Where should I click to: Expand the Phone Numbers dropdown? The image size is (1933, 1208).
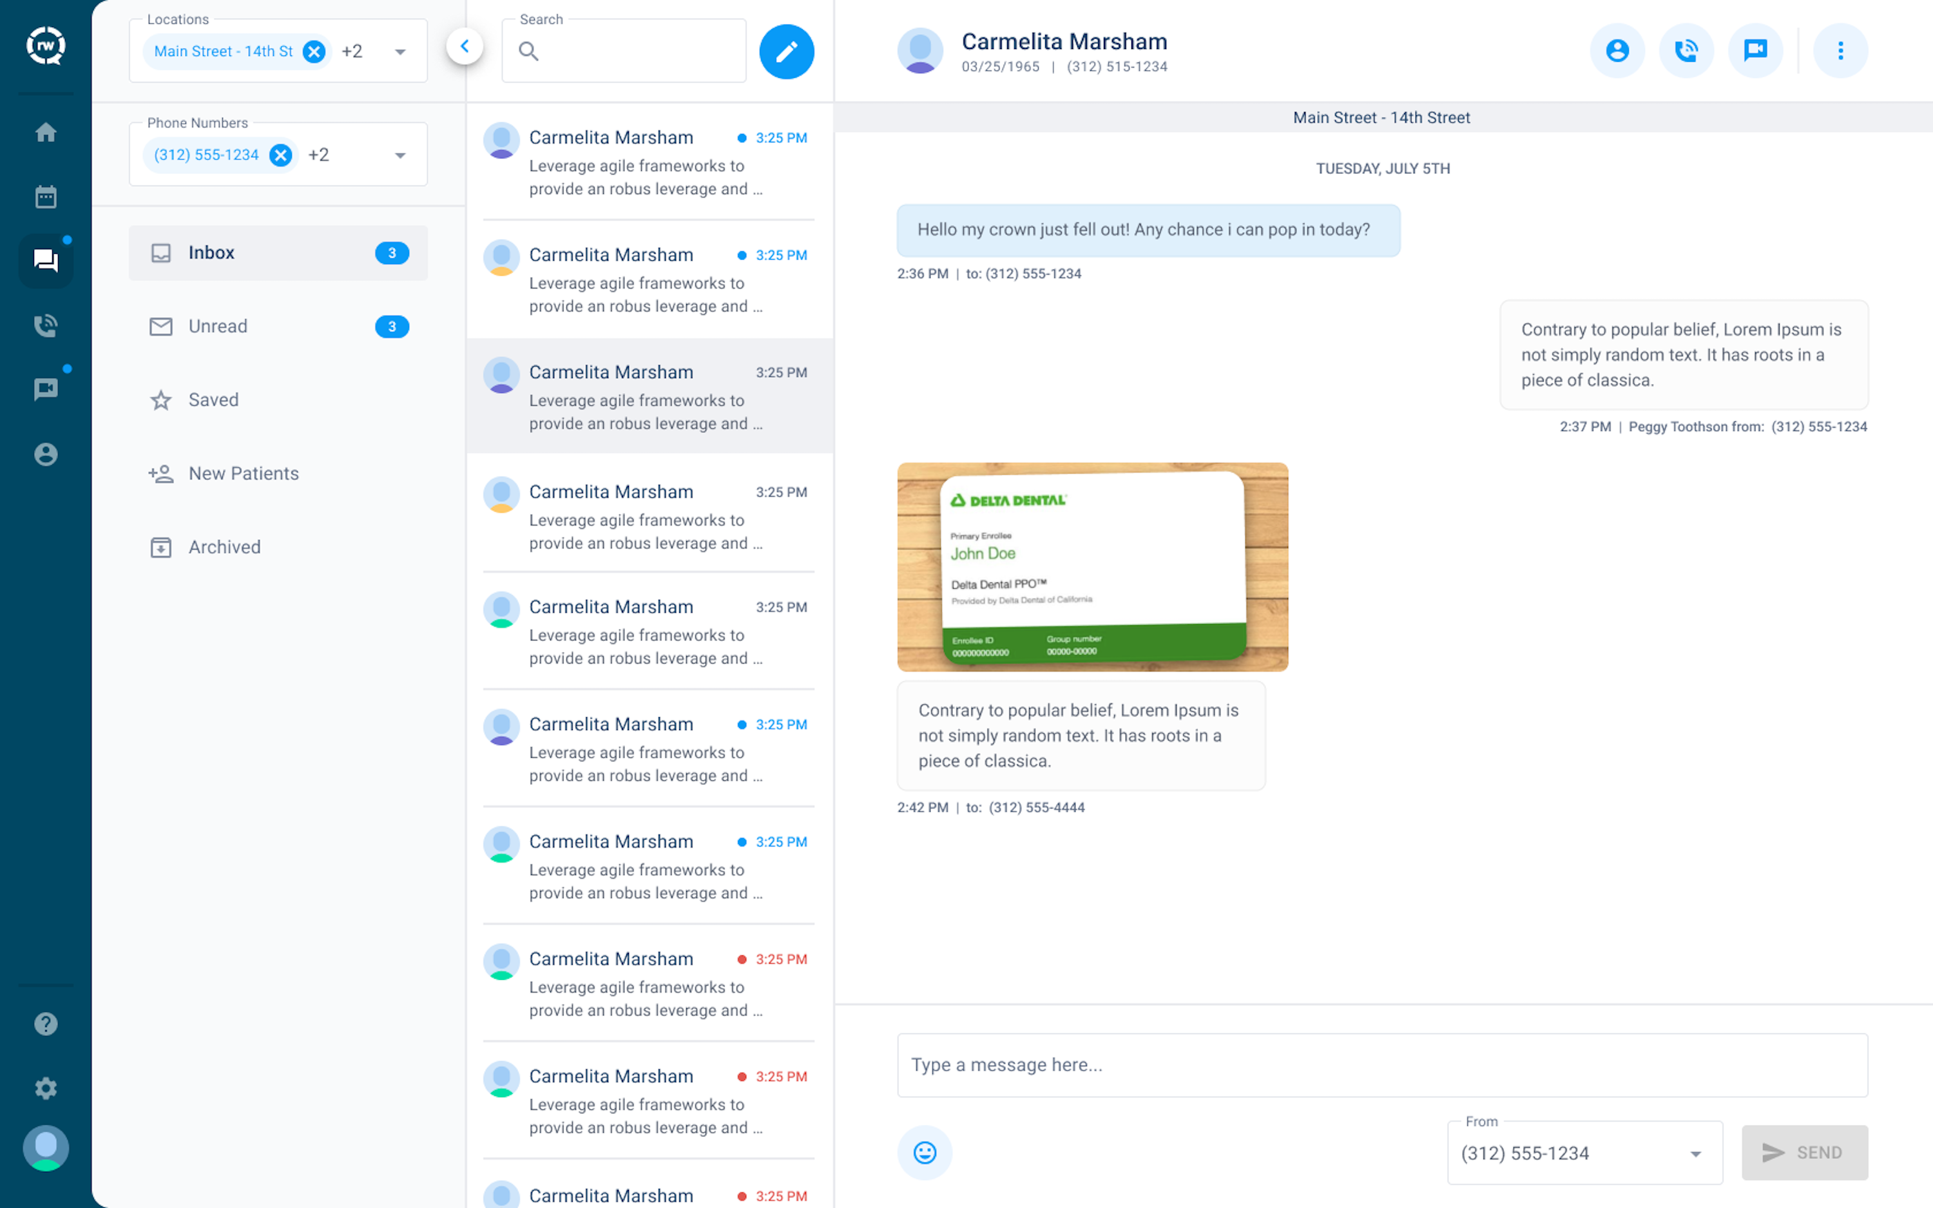pyautogui.click(x=402, y=155)
